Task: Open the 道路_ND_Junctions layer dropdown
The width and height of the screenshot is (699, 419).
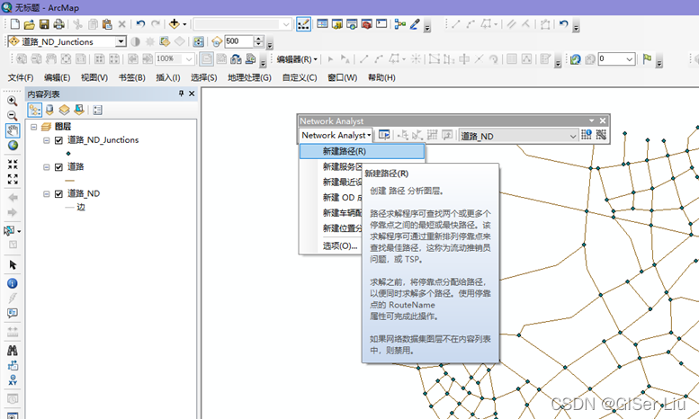Action: coord(121,41)
